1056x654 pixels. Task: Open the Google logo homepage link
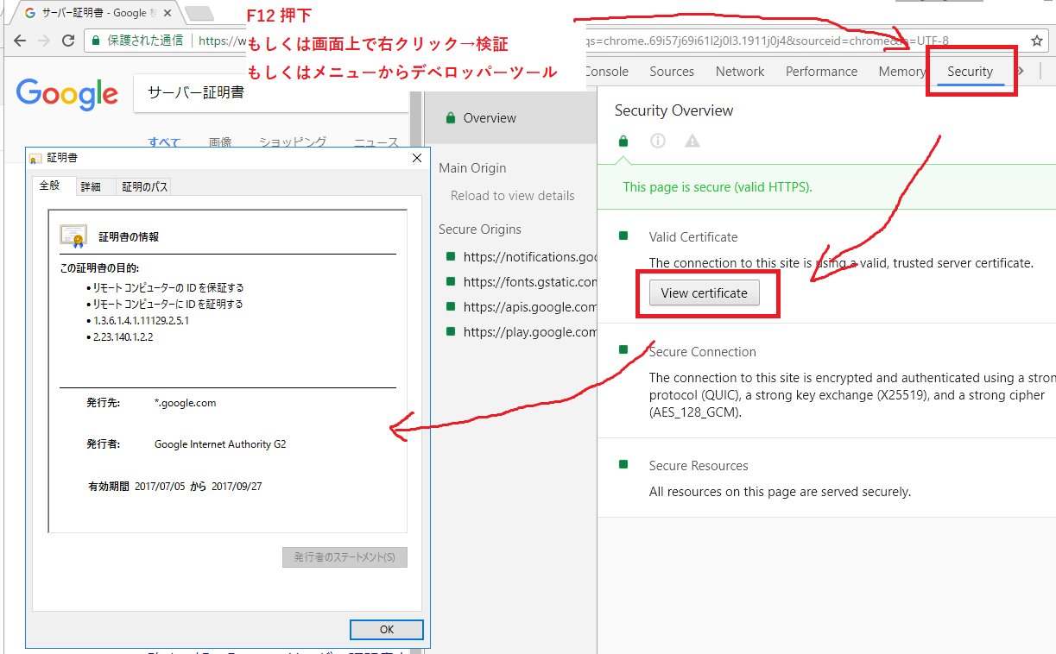click(66, 93)
